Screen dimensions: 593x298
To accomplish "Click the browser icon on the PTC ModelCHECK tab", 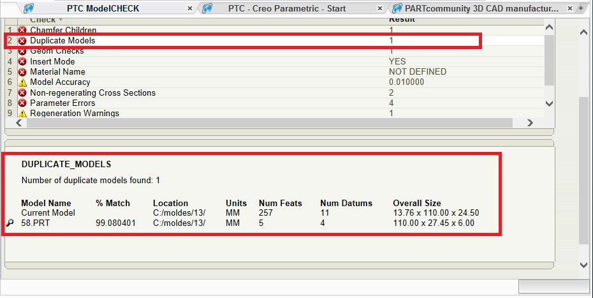I will (x=29, y=8).
